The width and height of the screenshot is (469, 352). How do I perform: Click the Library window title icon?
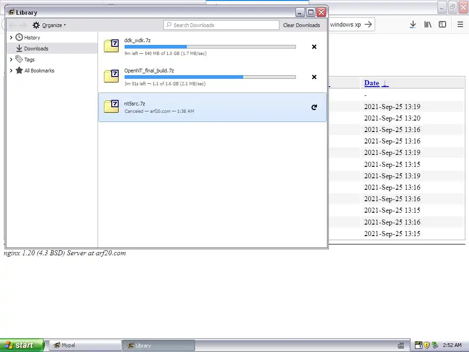[11, 12]
